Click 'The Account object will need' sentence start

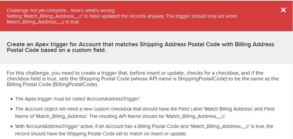pos(47,109)
